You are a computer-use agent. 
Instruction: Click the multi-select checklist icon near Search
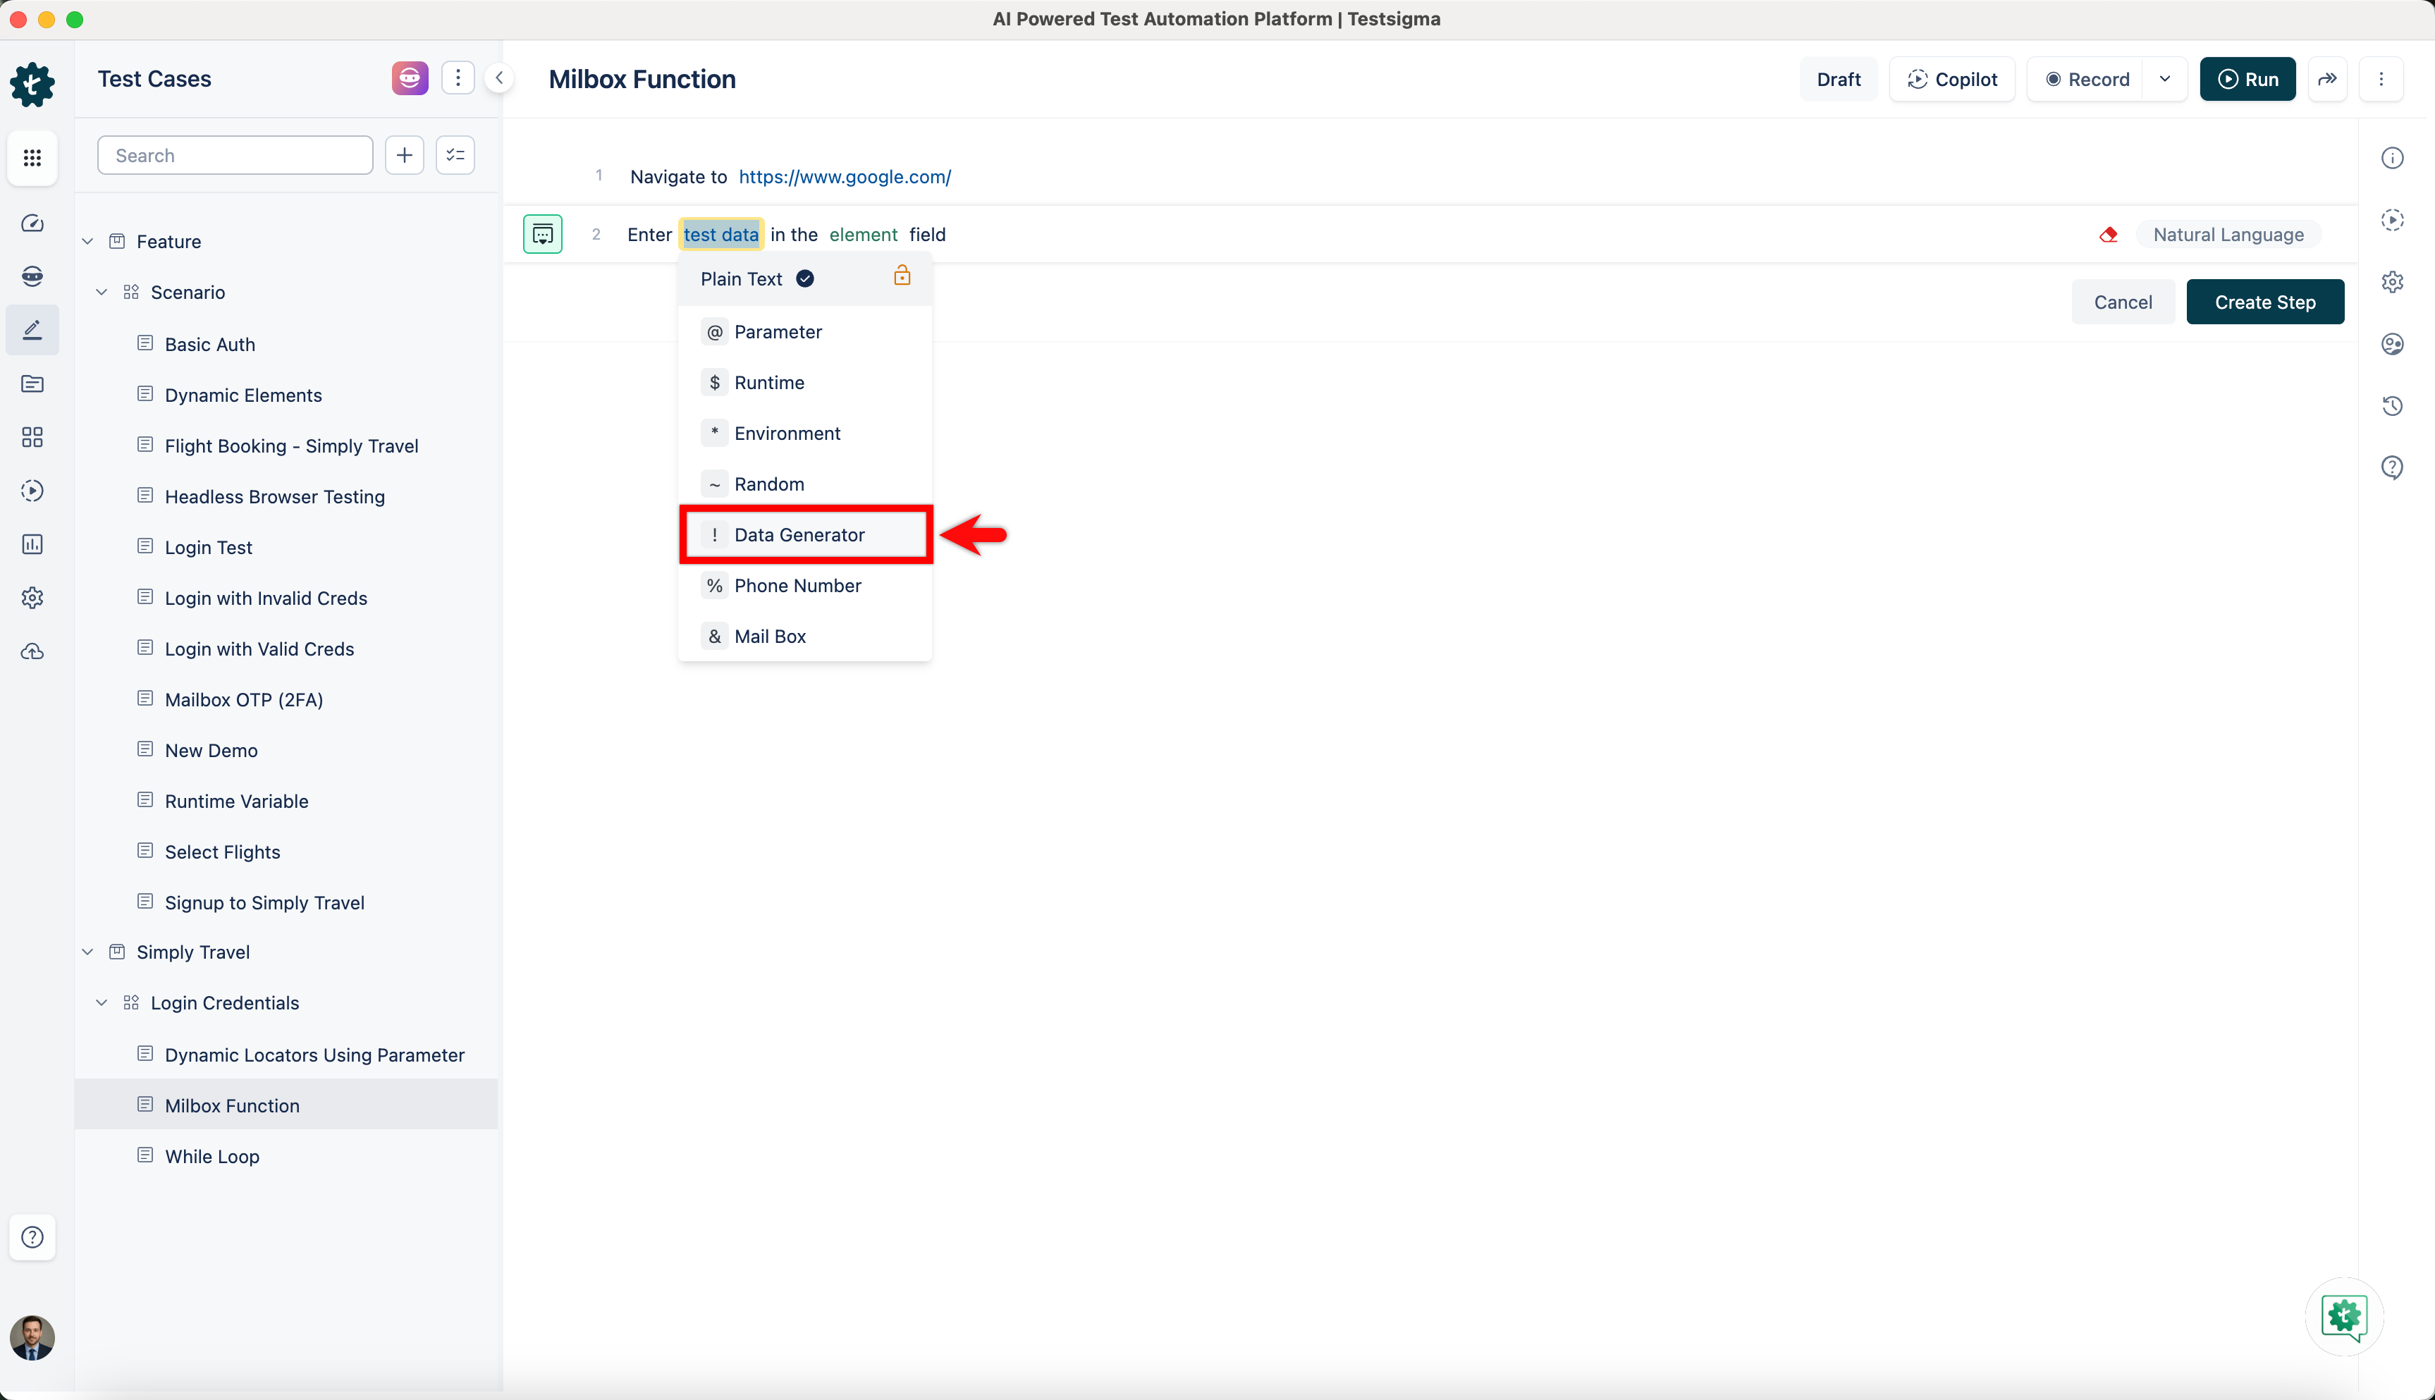coord(455,156)
